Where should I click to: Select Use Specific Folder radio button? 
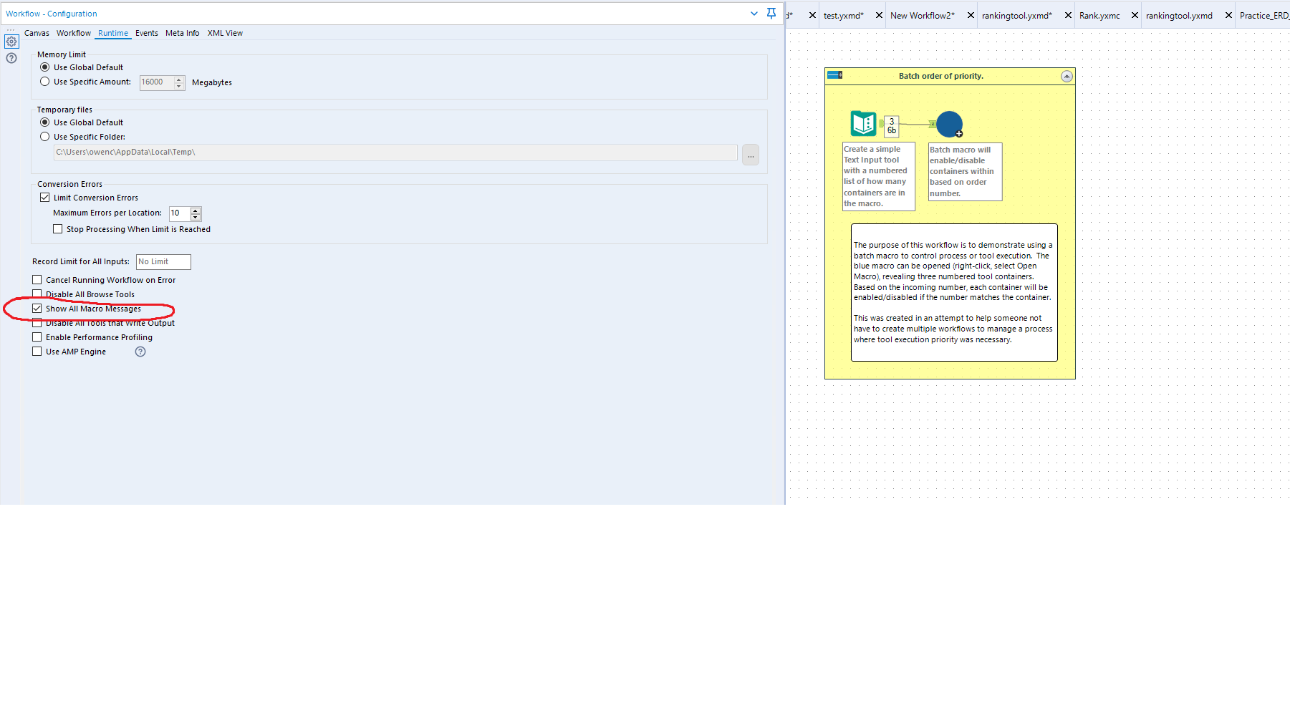point(44,136)
